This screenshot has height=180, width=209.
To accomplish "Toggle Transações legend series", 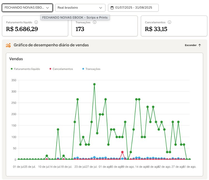I will tap(91, 69).
